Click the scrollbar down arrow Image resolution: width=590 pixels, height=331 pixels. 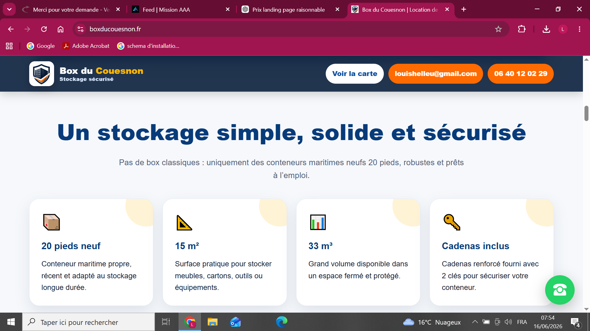point(586,309)
